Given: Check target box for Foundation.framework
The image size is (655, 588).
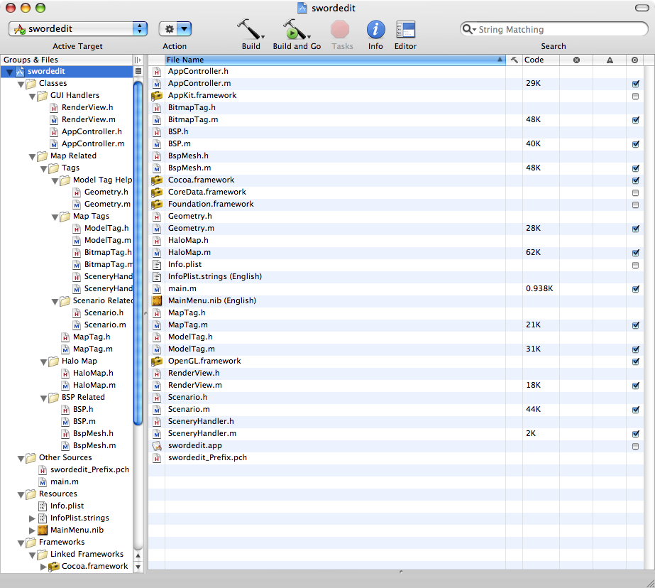Looking at the screenshot, I should [x=636, y=205].
